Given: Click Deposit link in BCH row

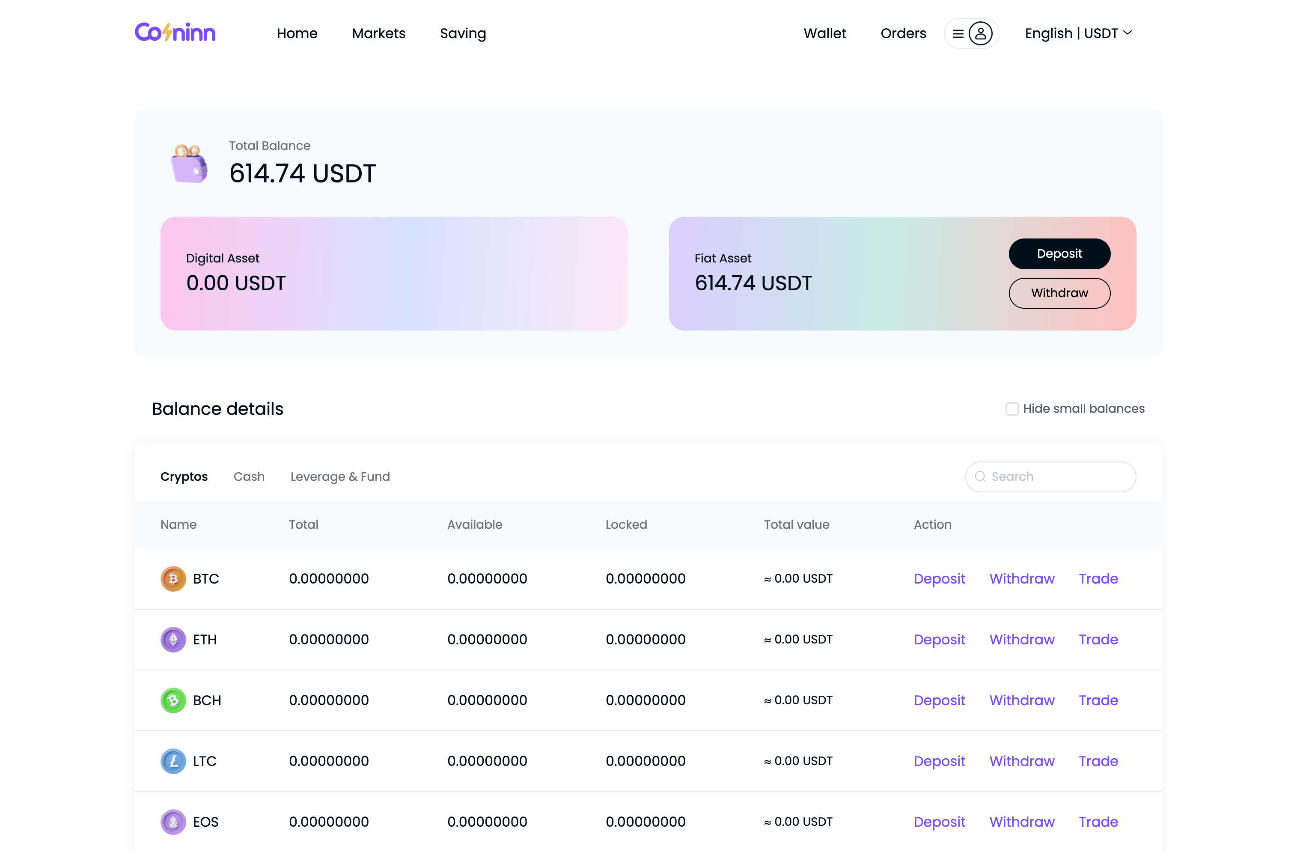Looking at the screenshot, I should (939, 700).
